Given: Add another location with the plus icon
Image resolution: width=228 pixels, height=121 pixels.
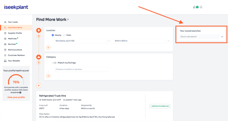Looking at the screenshot, I should coord(48,47).
